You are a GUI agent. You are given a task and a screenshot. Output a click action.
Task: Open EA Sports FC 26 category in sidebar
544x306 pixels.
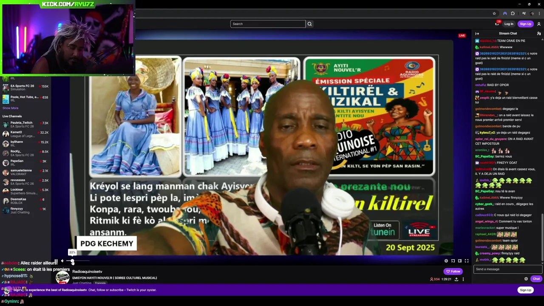pos(25,88)
